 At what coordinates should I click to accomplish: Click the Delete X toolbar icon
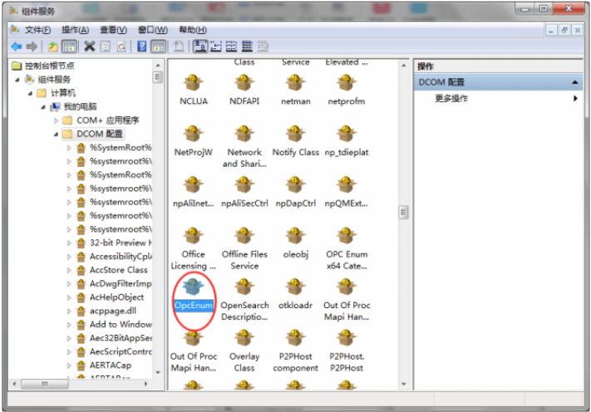[x=89, y=47]
